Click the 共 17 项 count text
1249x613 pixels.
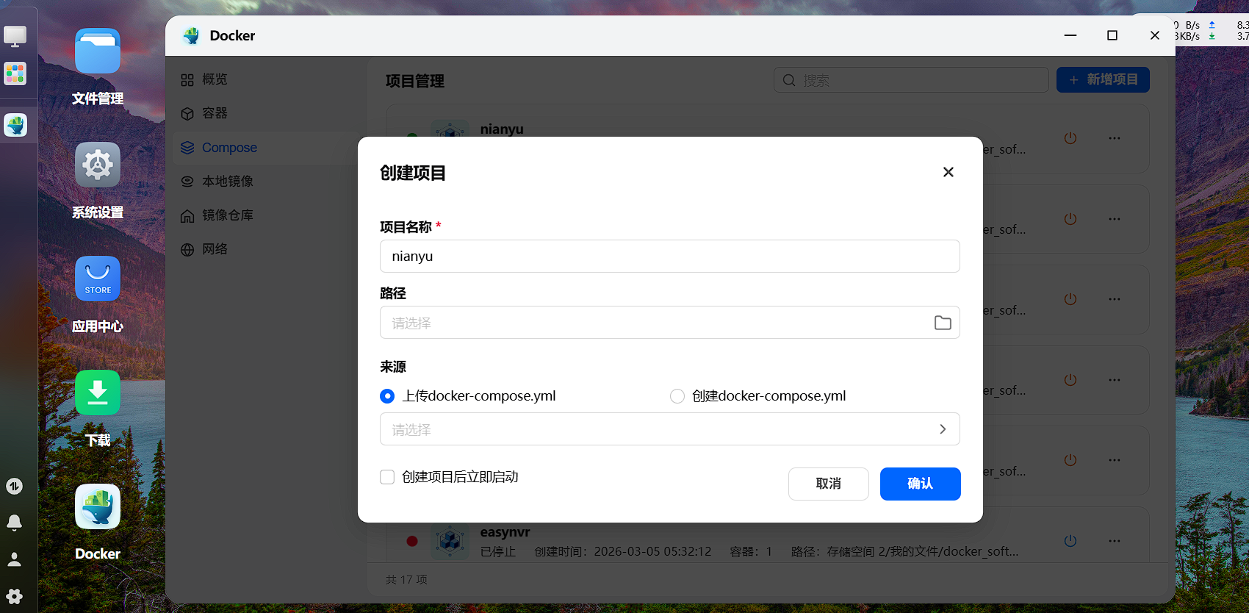(406, 580)
